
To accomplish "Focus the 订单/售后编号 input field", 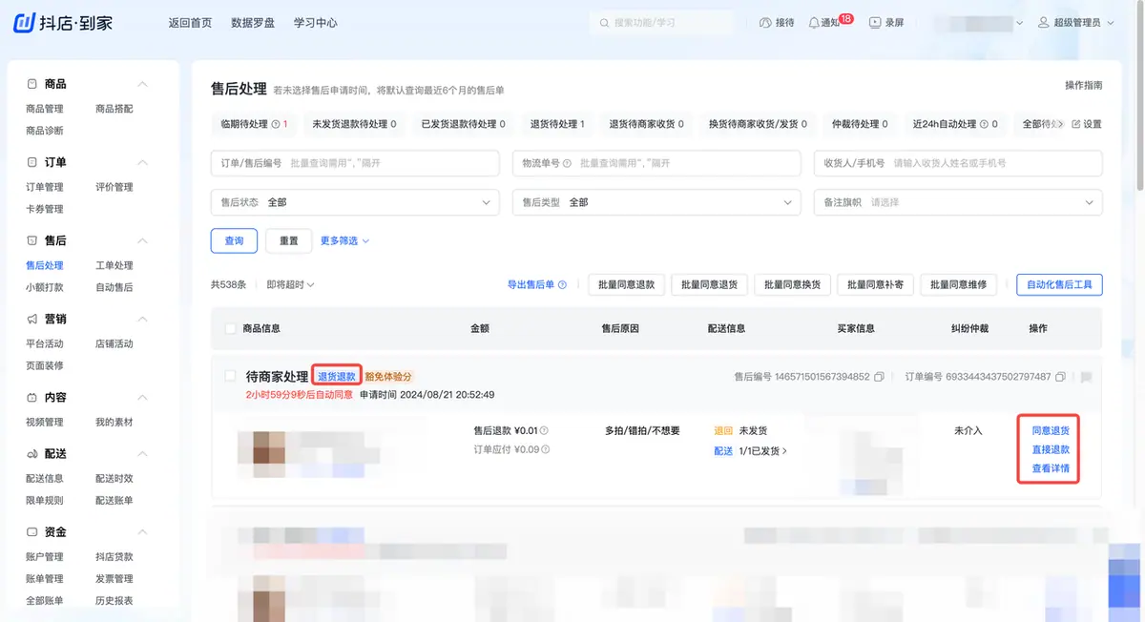I will pyautogui.click(x=355, y=163).
